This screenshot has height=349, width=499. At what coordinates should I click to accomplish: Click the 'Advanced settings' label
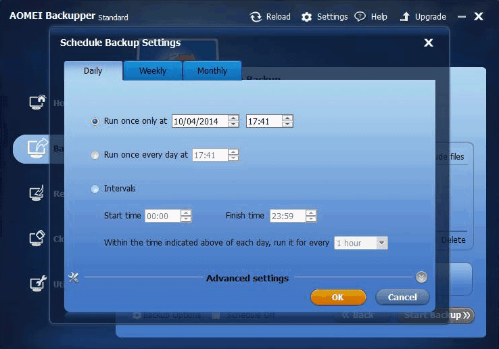247,278
